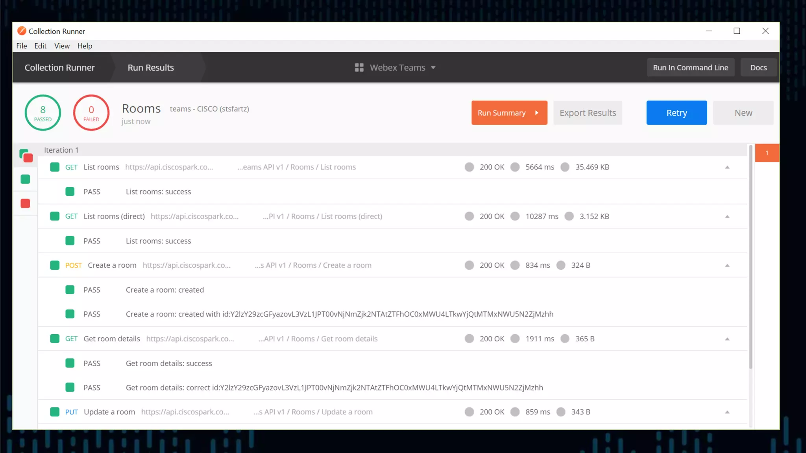The image size is (806, 453).
Task: Open the View menu
Action: (62, 46)
